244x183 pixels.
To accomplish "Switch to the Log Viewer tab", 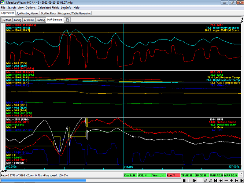I will 8,13.
